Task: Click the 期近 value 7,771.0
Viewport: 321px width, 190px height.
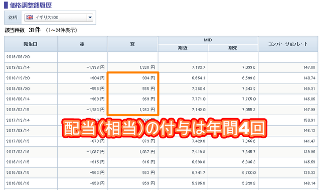Action: [199, 99]
